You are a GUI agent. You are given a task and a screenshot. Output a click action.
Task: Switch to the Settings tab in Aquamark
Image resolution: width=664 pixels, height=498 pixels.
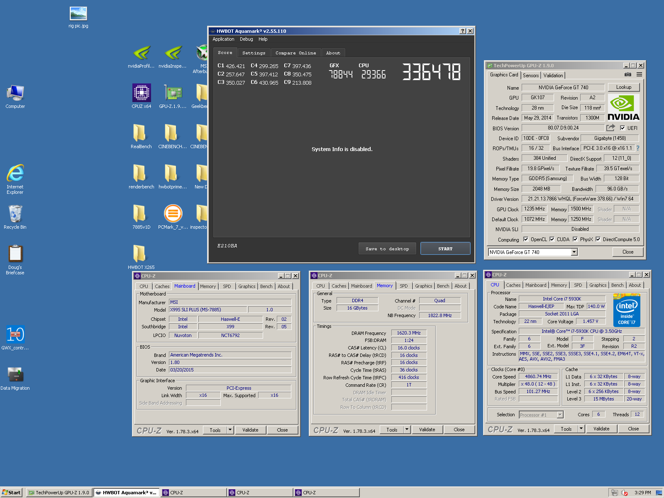(x=254, y=53)
